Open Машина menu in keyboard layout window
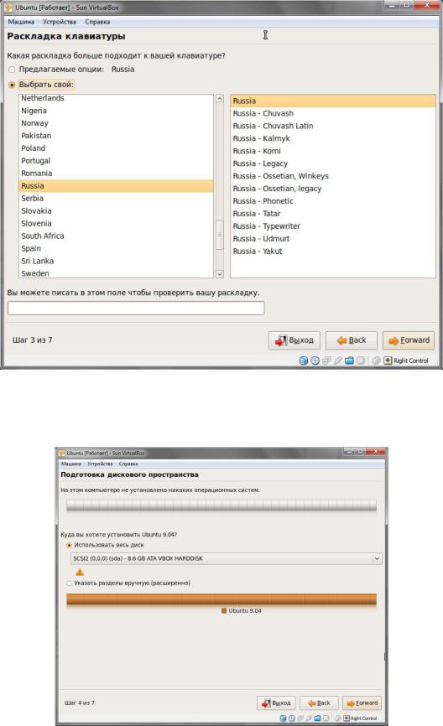Image resolution: width=443 pixels, height=726 pixels. (x=21, y=22)
